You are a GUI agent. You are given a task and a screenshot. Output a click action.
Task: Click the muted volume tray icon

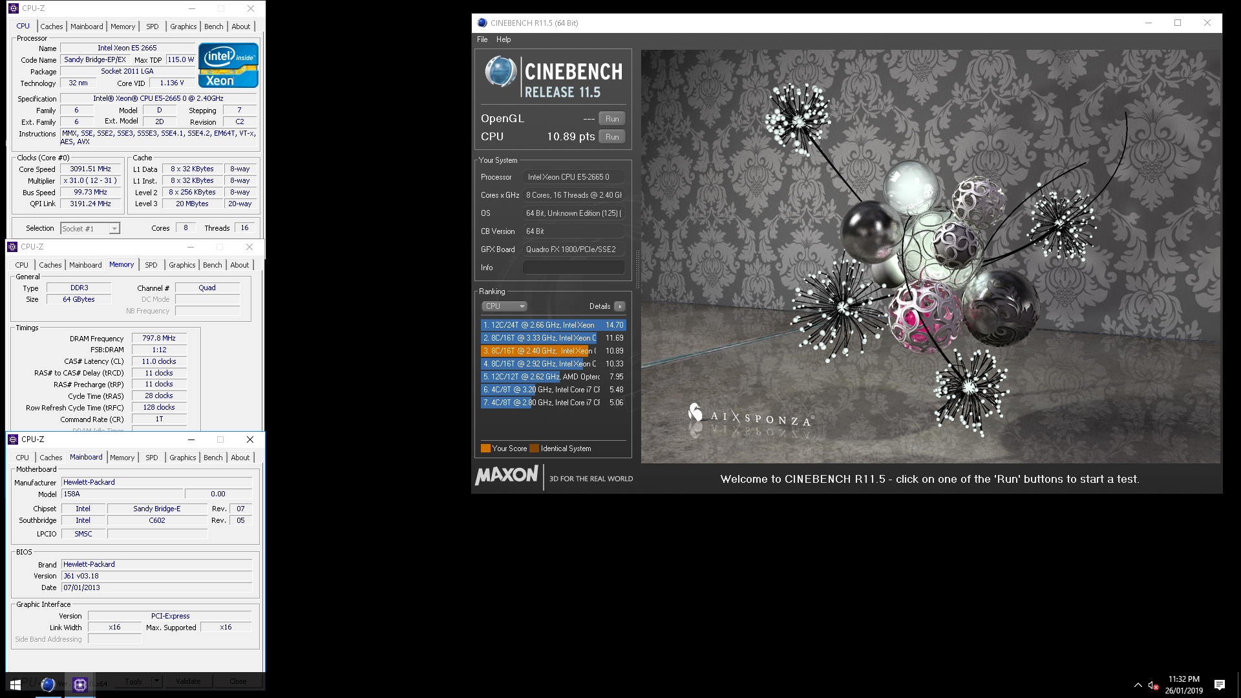pos(1152,685)
